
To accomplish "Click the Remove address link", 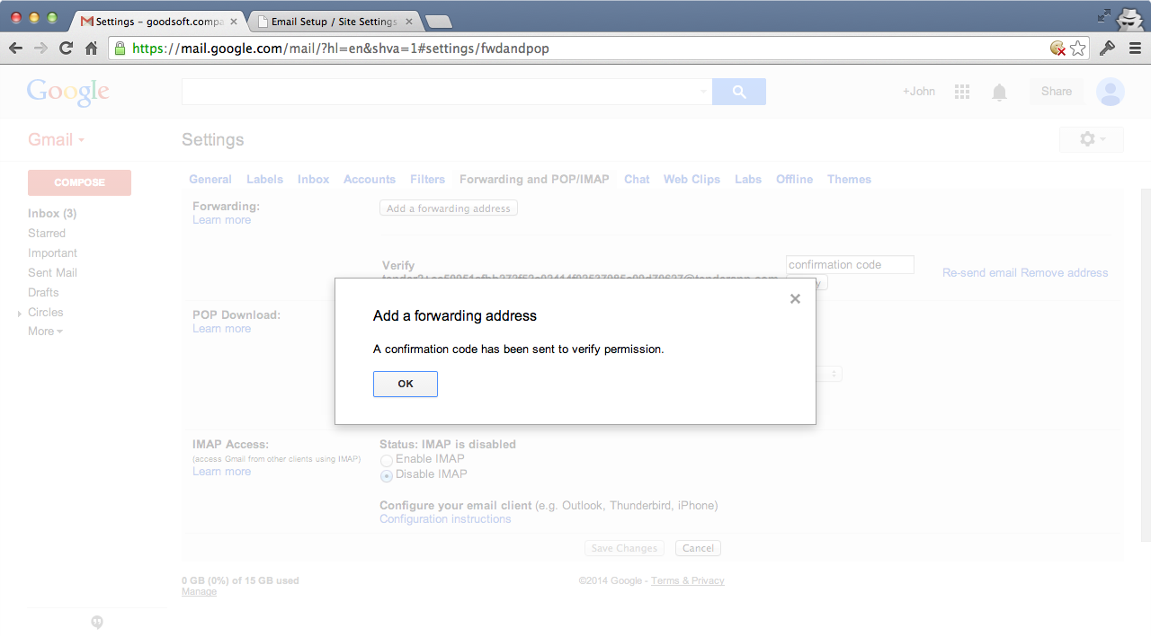I will tap(1065, 272).
